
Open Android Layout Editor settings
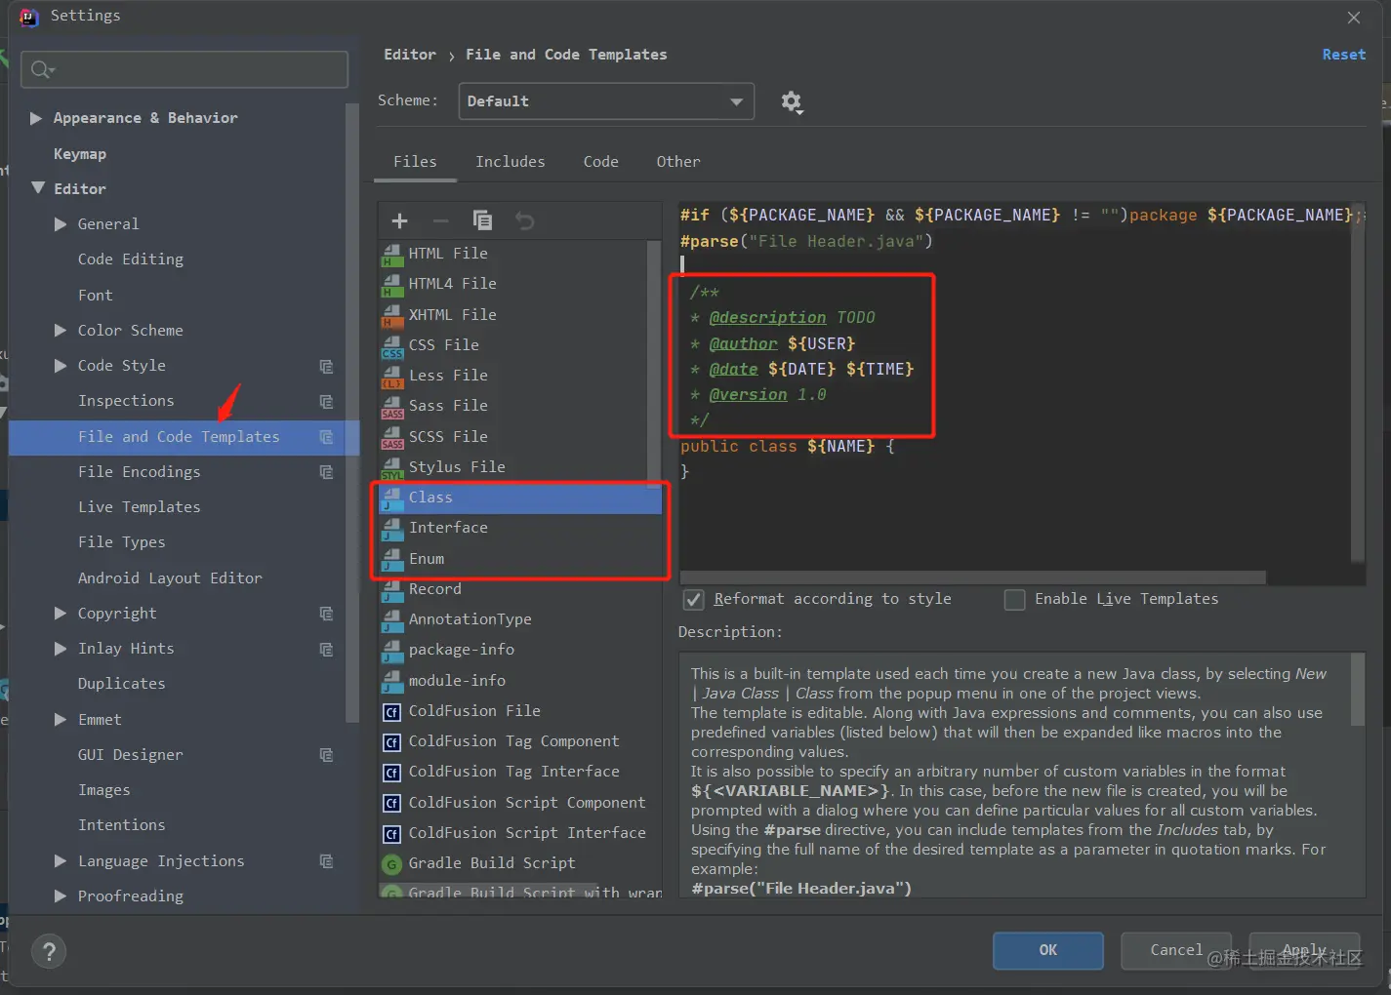[170, 578]
